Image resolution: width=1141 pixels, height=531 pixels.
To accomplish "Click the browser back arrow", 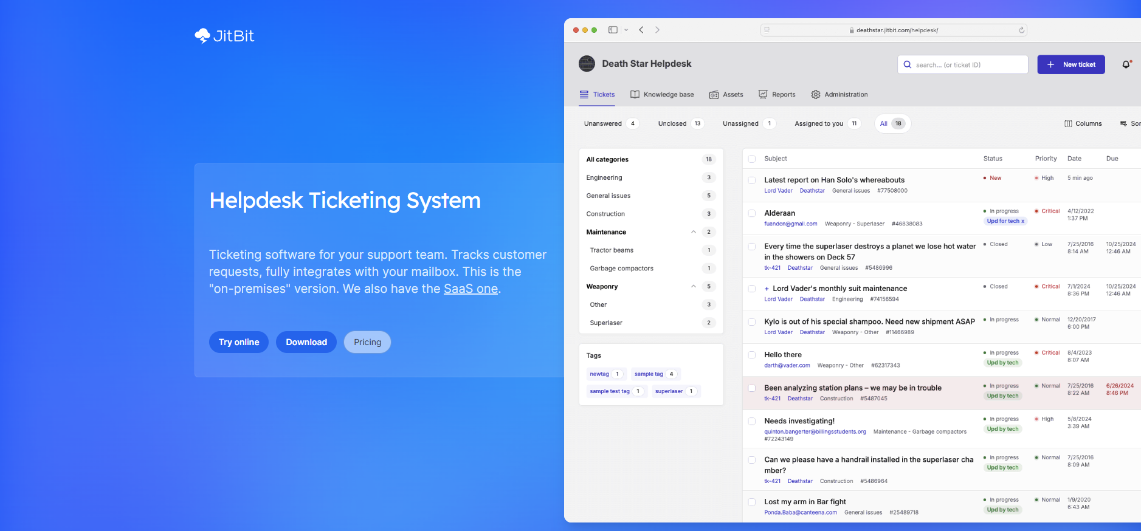I will click(641, 30).
